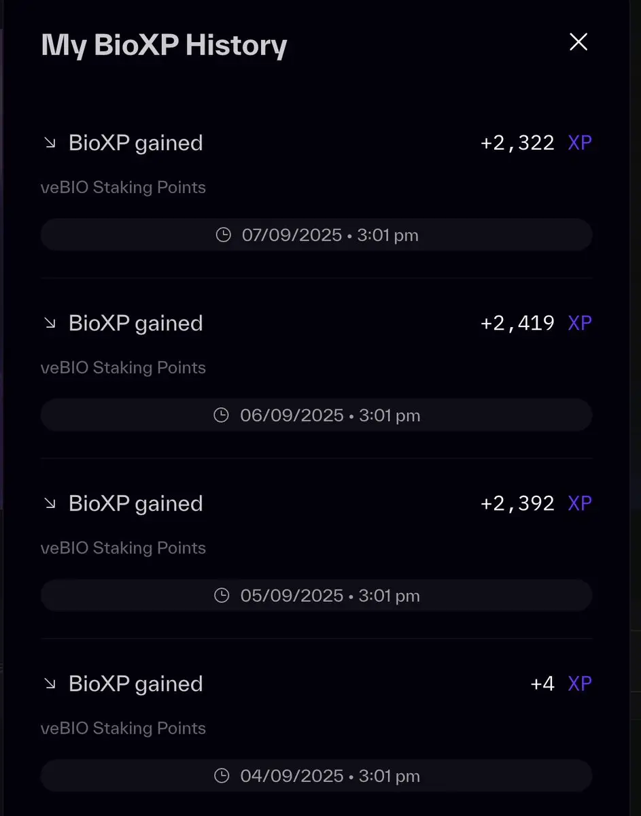Click the arrow icon beside the +4 entry
Viewport: 641px width, 816px height.
[x=50, y=683]
